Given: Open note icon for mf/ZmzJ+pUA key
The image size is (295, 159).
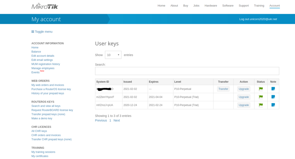Looking at the screenshot, I should click(x=273, y=105).
